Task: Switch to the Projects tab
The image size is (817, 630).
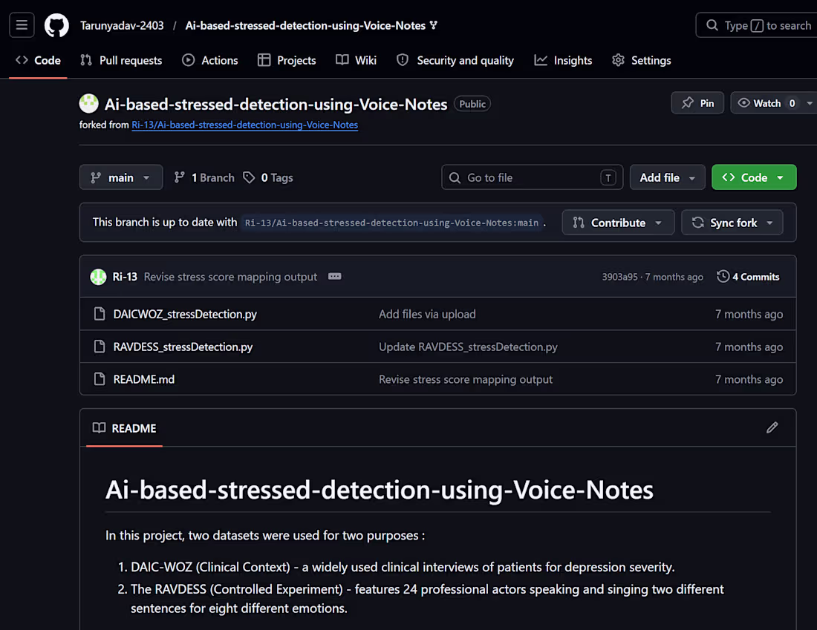Action: [x=287, y=60]
